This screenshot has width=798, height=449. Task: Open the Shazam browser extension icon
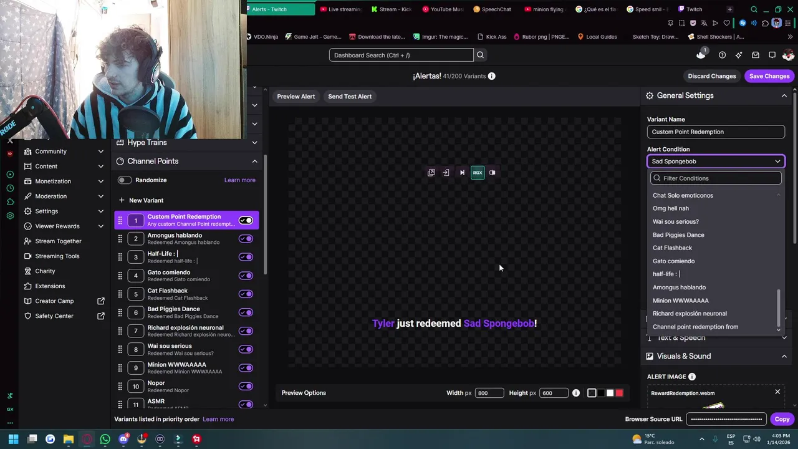coord(743,23)
